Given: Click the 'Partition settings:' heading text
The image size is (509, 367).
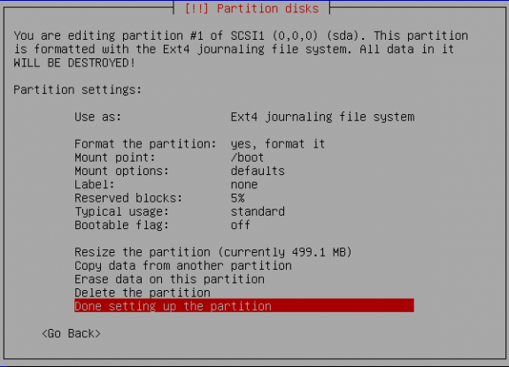Looking at the screenshot, I should coord(78,90).
